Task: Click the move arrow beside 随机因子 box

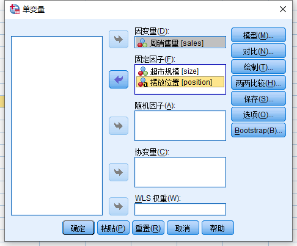Action: click(x=119, y=126)
